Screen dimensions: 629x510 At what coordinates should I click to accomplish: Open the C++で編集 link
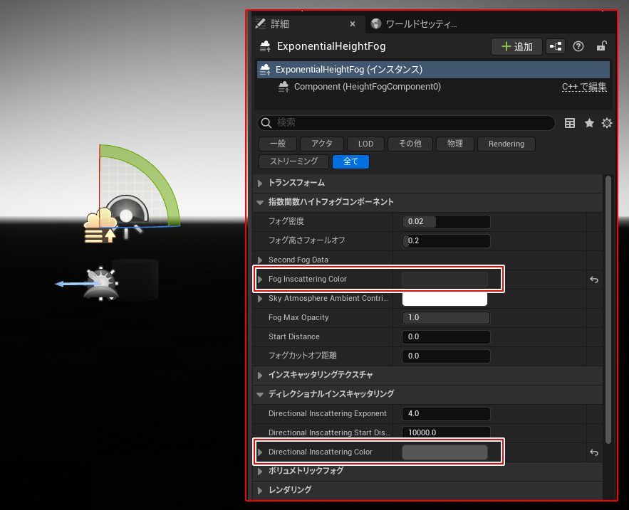click(x=584, y=87)
